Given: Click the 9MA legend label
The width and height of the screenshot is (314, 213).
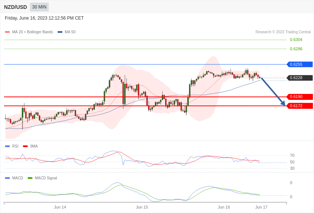Looking at the screenshot, I should click(34, 146).
